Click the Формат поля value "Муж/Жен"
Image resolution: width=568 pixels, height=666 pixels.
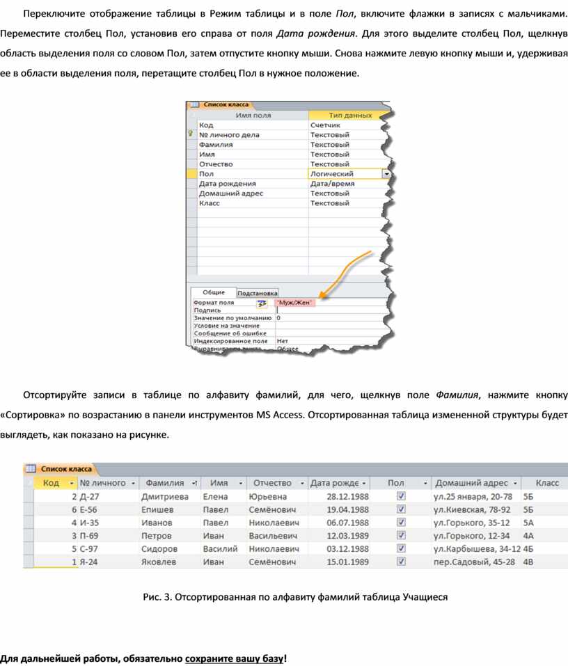click(x=295, y=303)
